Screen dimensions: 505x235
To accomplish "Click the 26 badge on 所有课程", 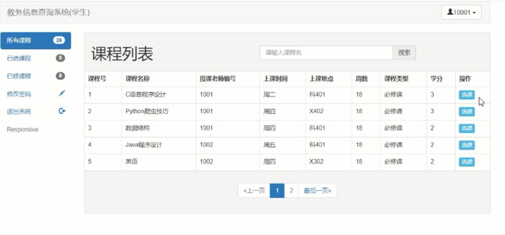I will point(59,40).
